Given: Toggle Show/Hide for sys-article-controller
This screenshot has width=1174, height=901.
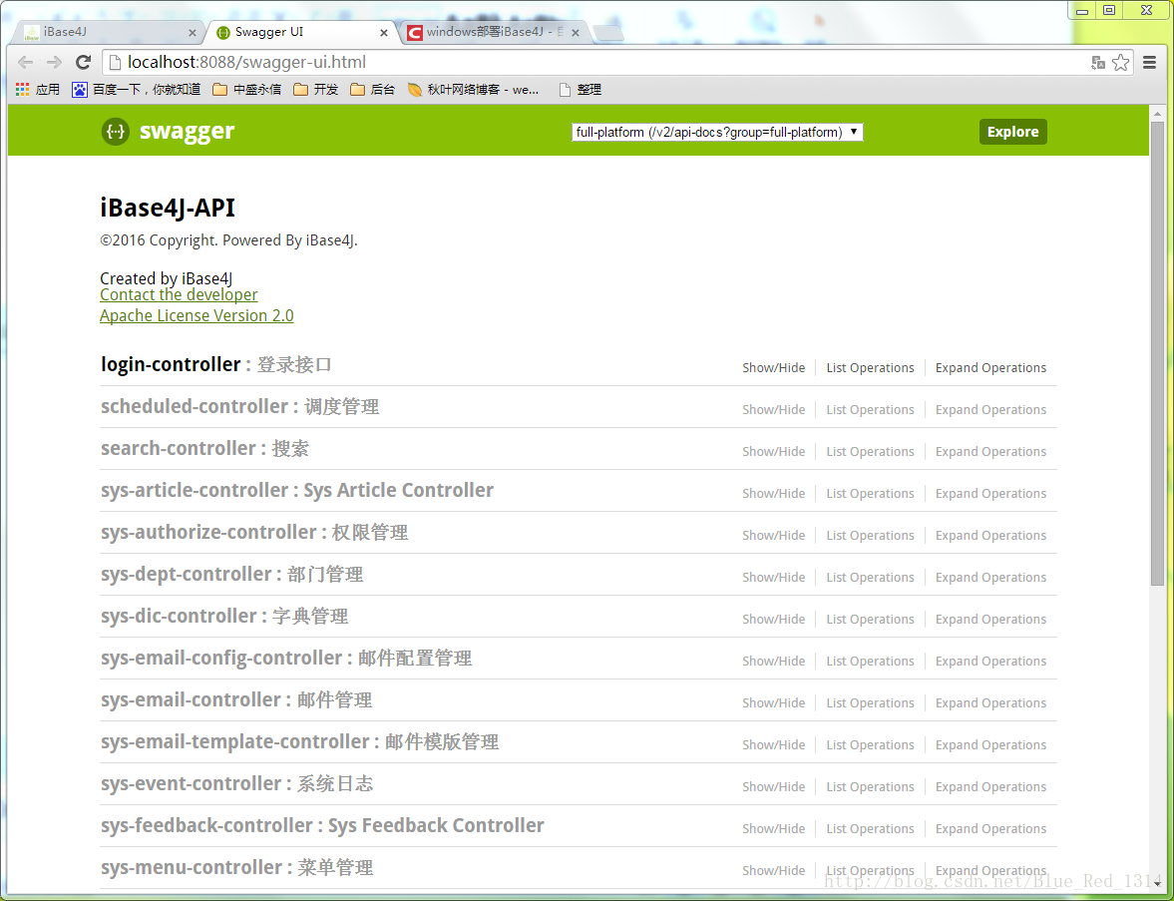Looking at the screenshot, I should (773, 494).
